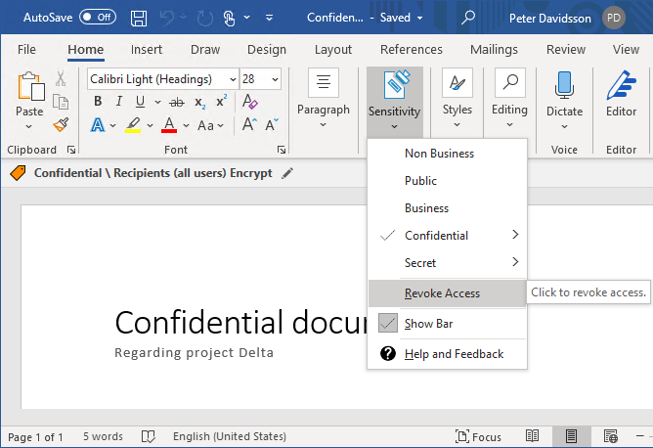653x448 pixels.
Task: Open the font name dropdown
Action: [233, 79]
